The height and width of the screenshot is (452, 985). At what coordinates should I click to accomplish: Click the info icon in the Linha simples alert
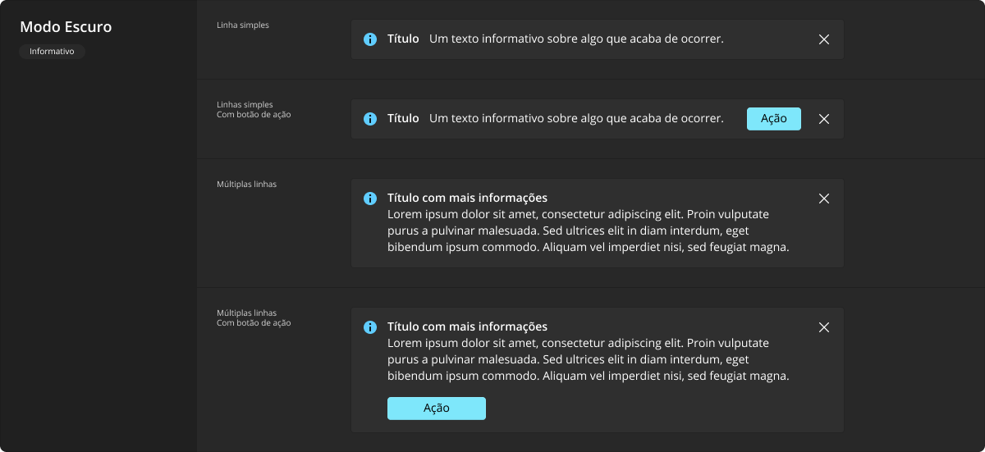pos(370,39)
